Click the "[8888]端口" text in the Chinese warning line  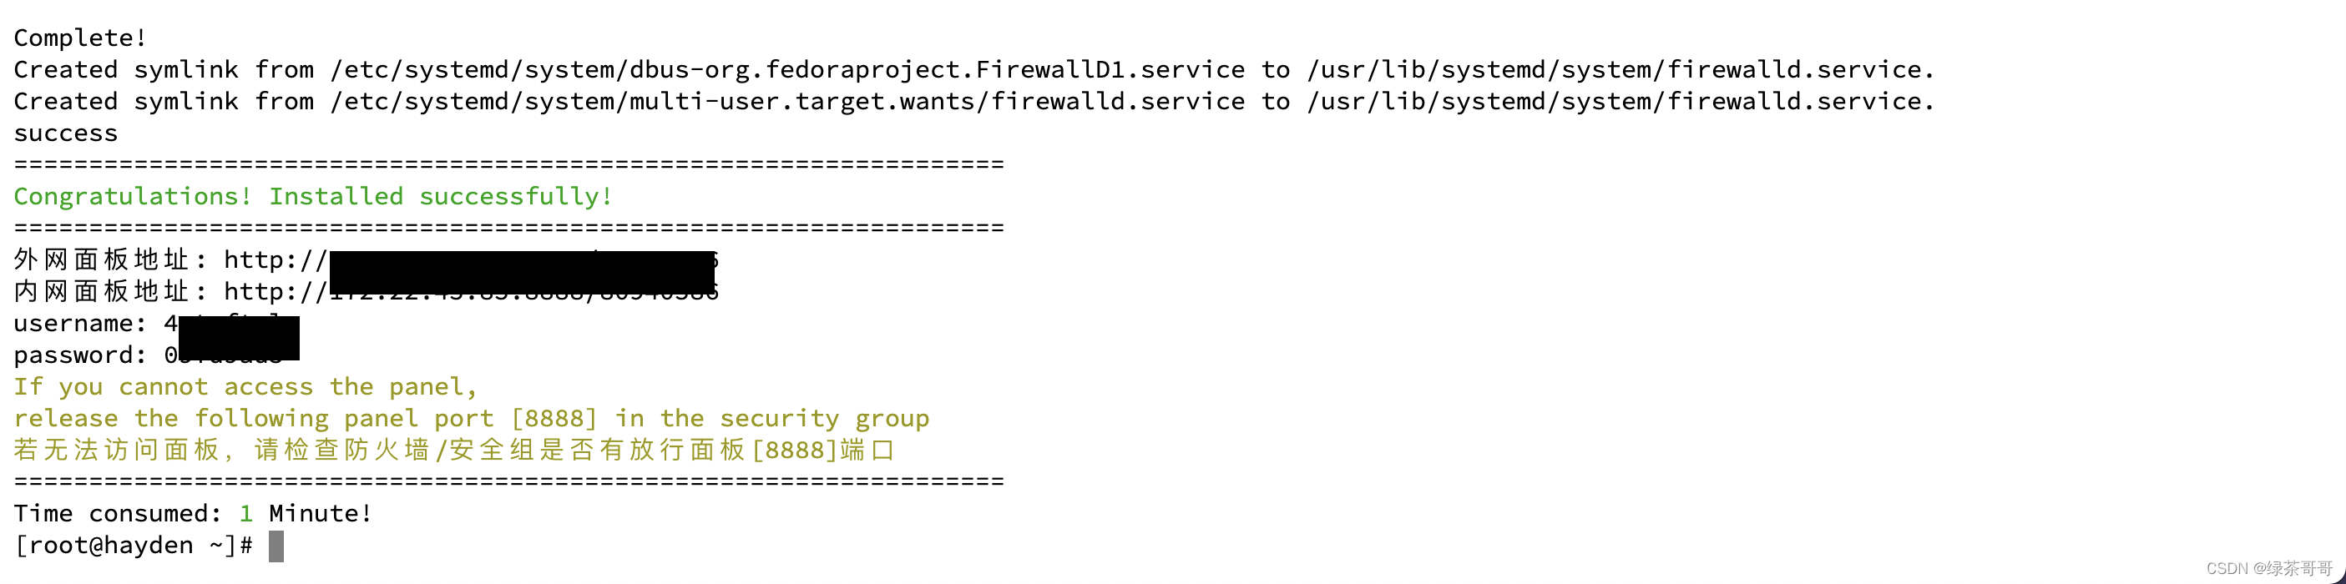tap(823, 451)
